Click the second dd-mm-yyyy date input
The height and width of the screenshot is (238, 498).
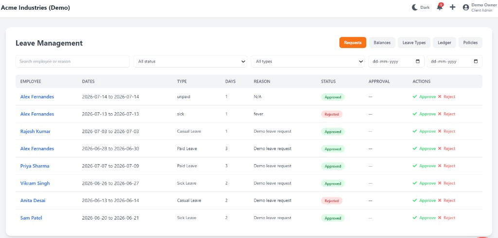[x=455, y=62]
